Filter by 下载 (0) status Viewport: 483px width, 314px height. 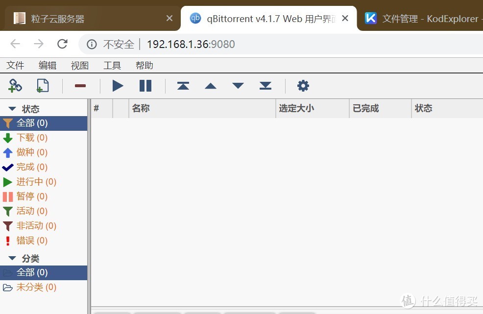point(44,138)
